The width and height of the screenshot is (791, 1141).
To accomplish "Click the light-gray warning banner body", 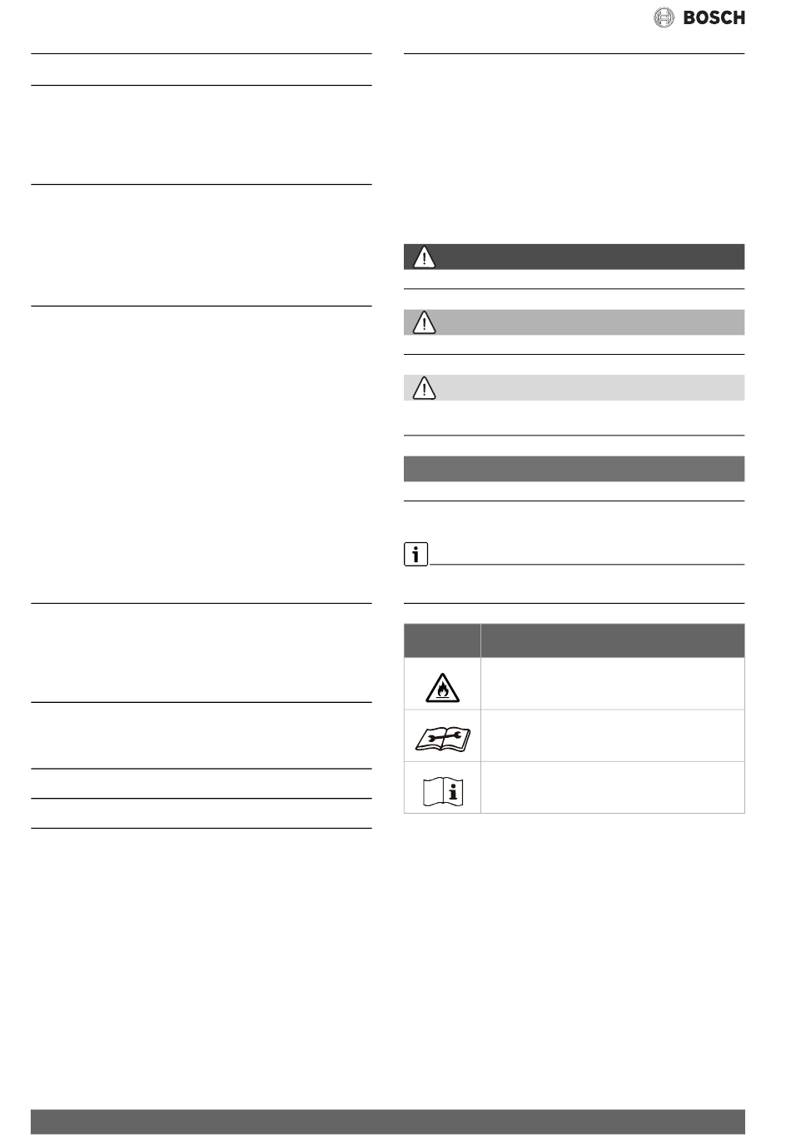I will pyautogui.click(x=574, y=387).
